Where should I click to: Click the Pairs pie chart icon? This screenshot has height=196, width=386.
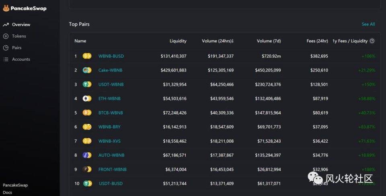6,48
